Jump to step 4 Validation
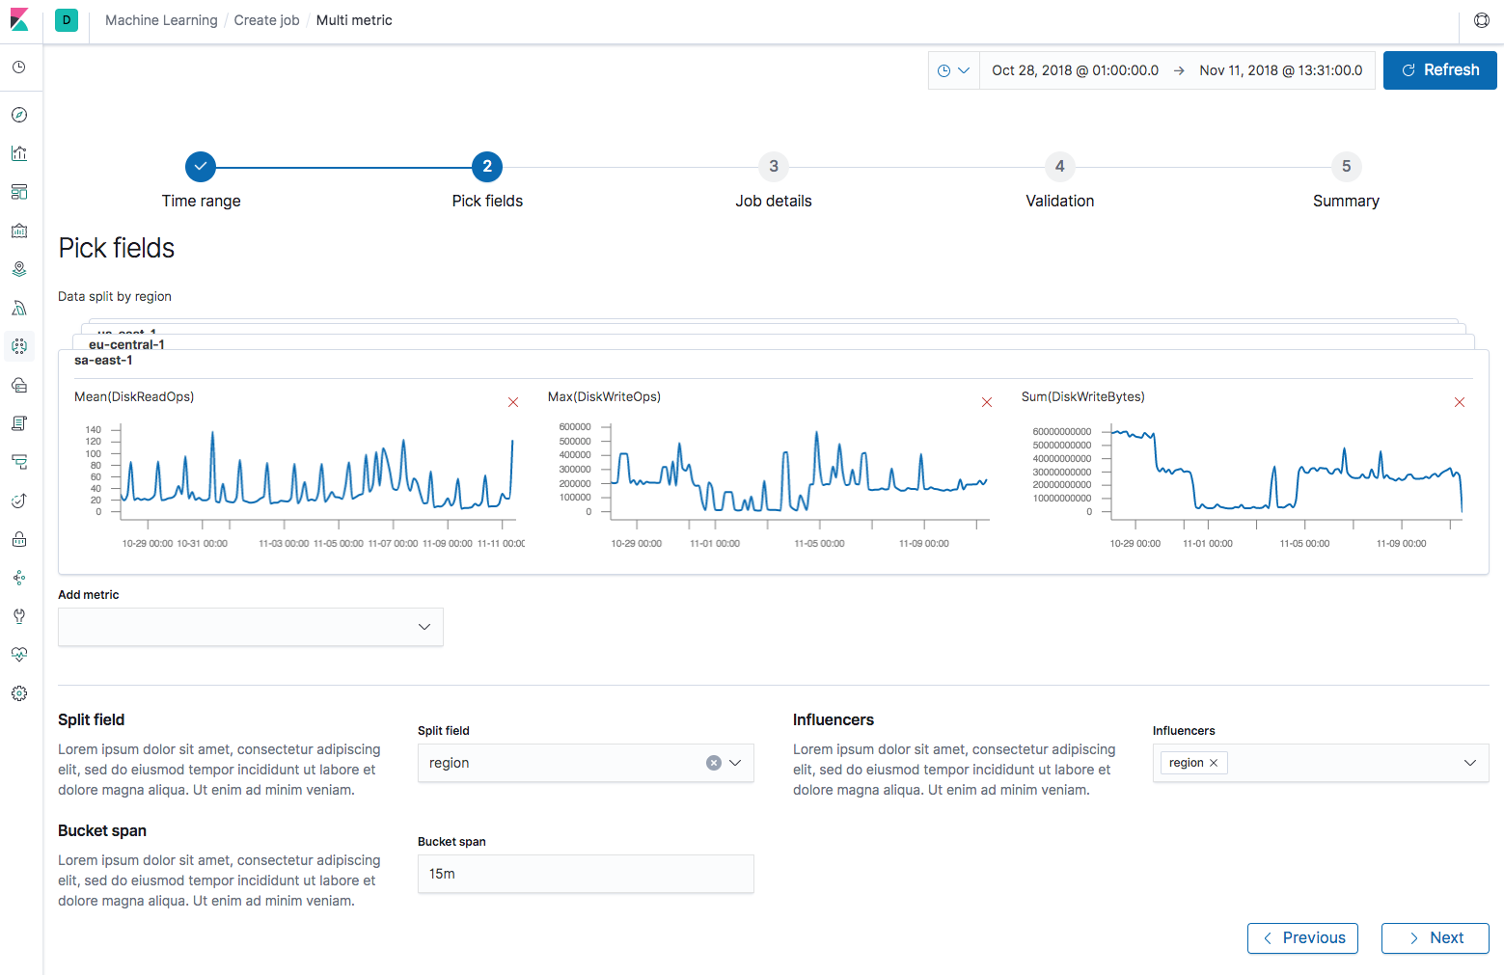Viewport: 1504px width, 975px height. [x=1060, y=167]
